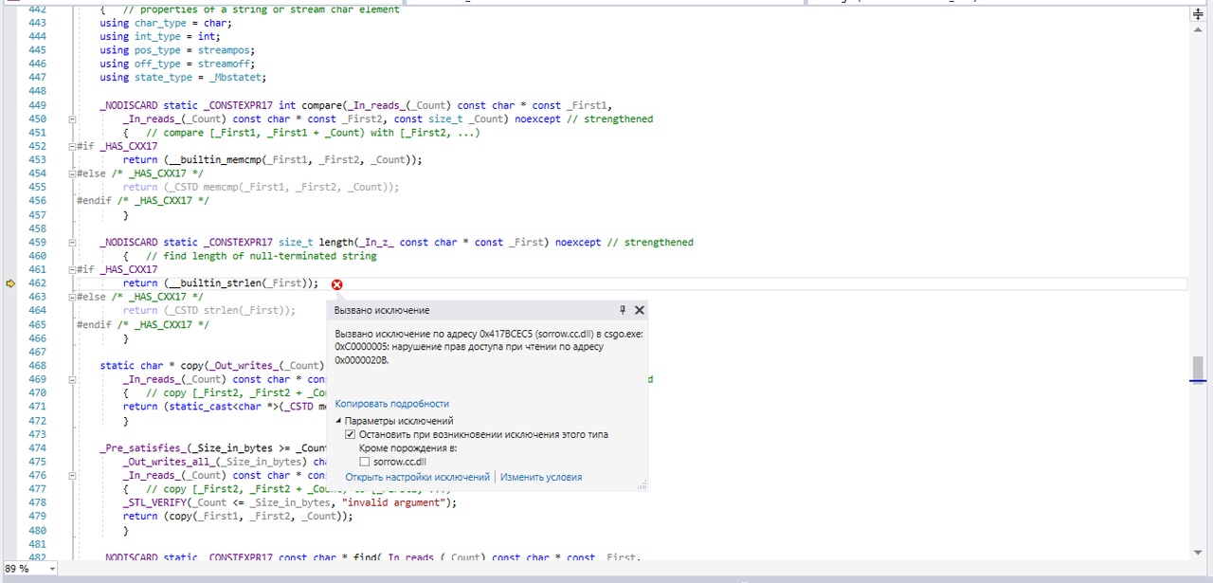Check the sorrow.cc.dll exclusion checkbox
Viewport: 1213px width, 583px height.
[x=365, y=462]
